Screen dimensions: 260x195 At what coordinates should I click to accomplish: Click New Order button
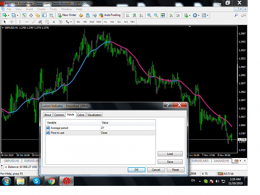(x=67, y=15)
